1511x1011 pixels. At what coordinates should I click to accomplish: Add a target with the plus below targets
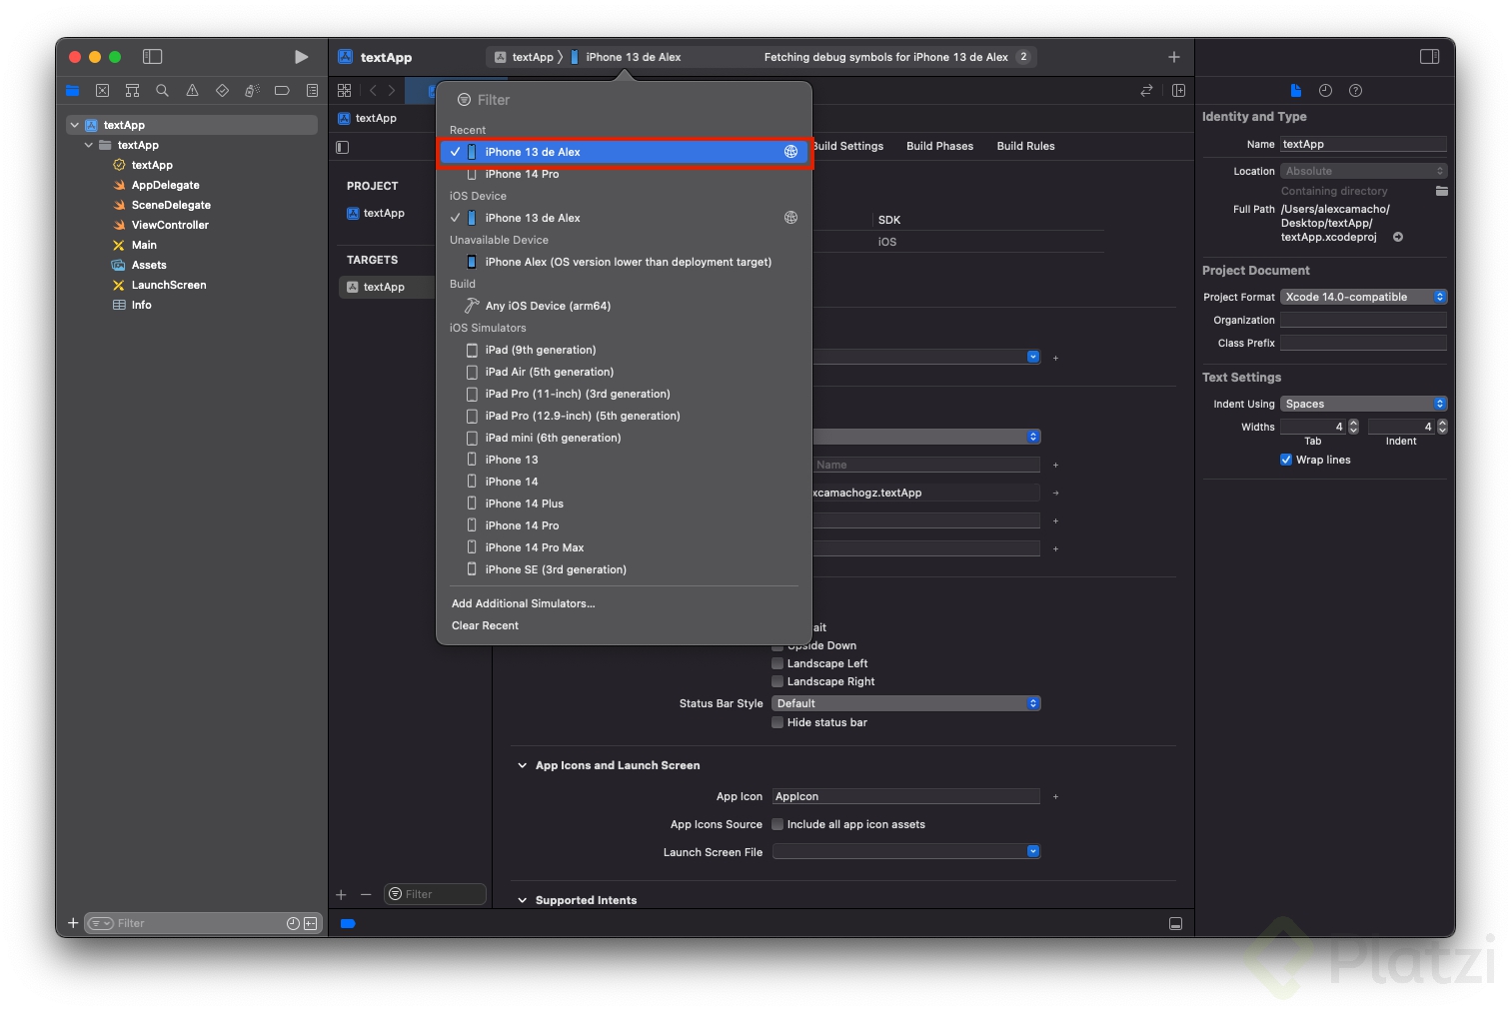pos(341,894)
